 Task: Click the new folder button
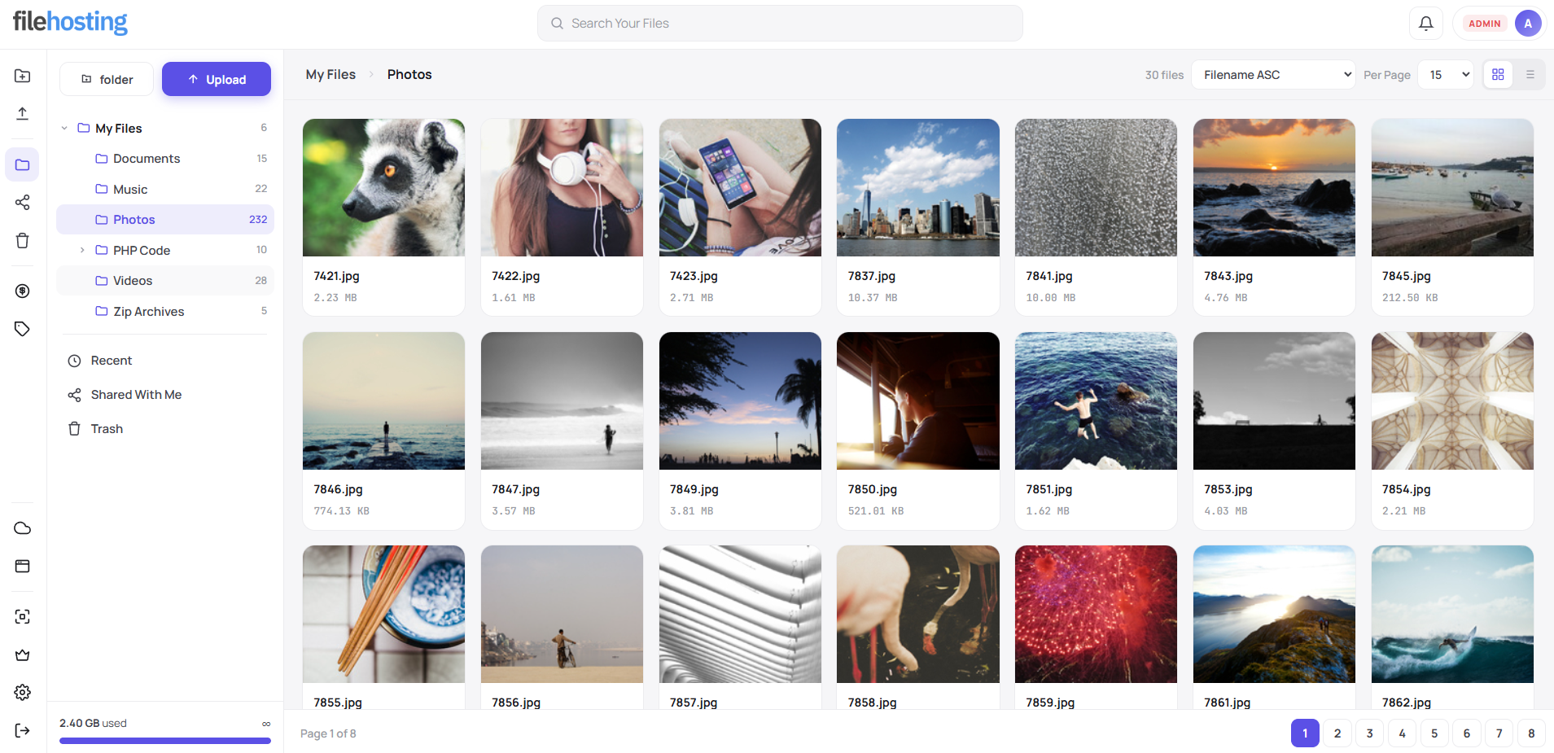pyautogui.click(x=107, y=79)
